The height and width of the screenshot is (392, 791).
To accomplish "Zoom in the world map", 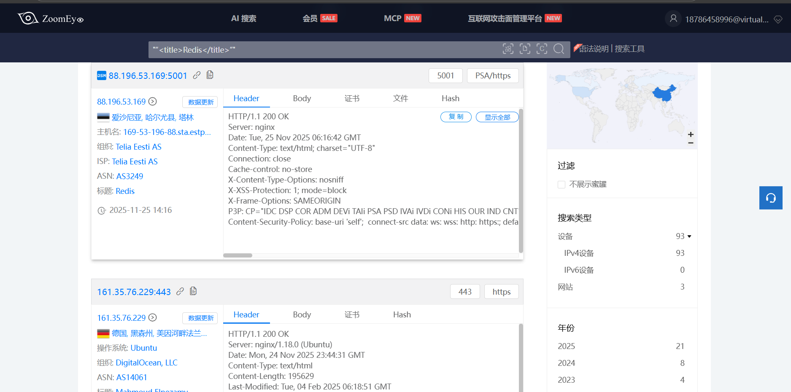I will coord(691,134).
